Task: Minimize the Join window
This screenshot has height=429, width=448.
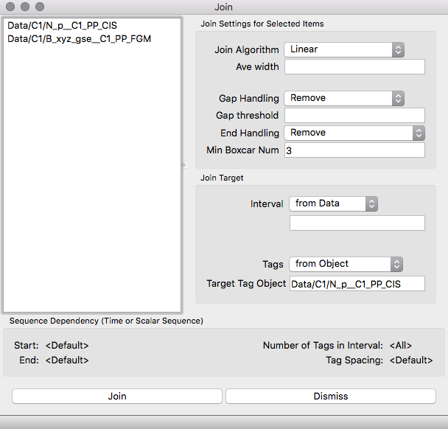Action: point(25,7)
